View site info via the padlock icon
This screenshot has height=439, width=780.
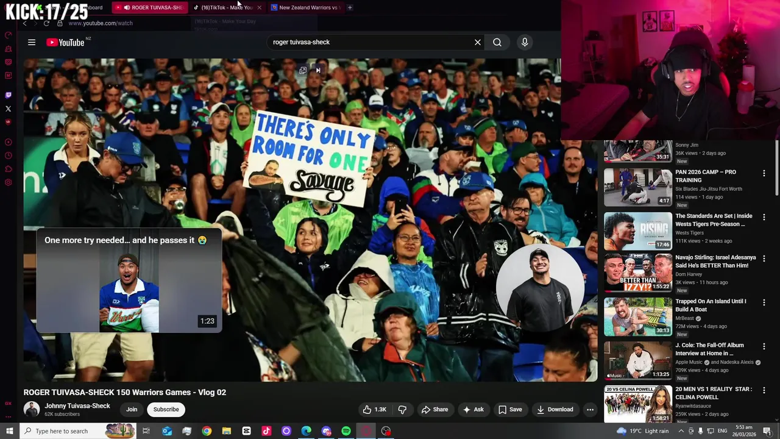pos(60,23)
